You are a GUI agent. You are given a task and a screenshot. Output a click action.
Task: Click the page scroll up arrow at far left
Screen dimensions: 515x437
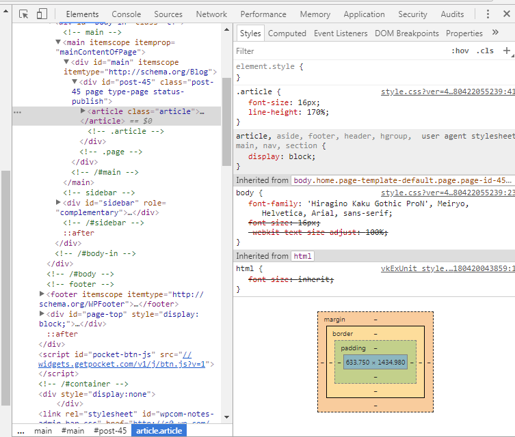pyautogui.click(x=5, y=11)
